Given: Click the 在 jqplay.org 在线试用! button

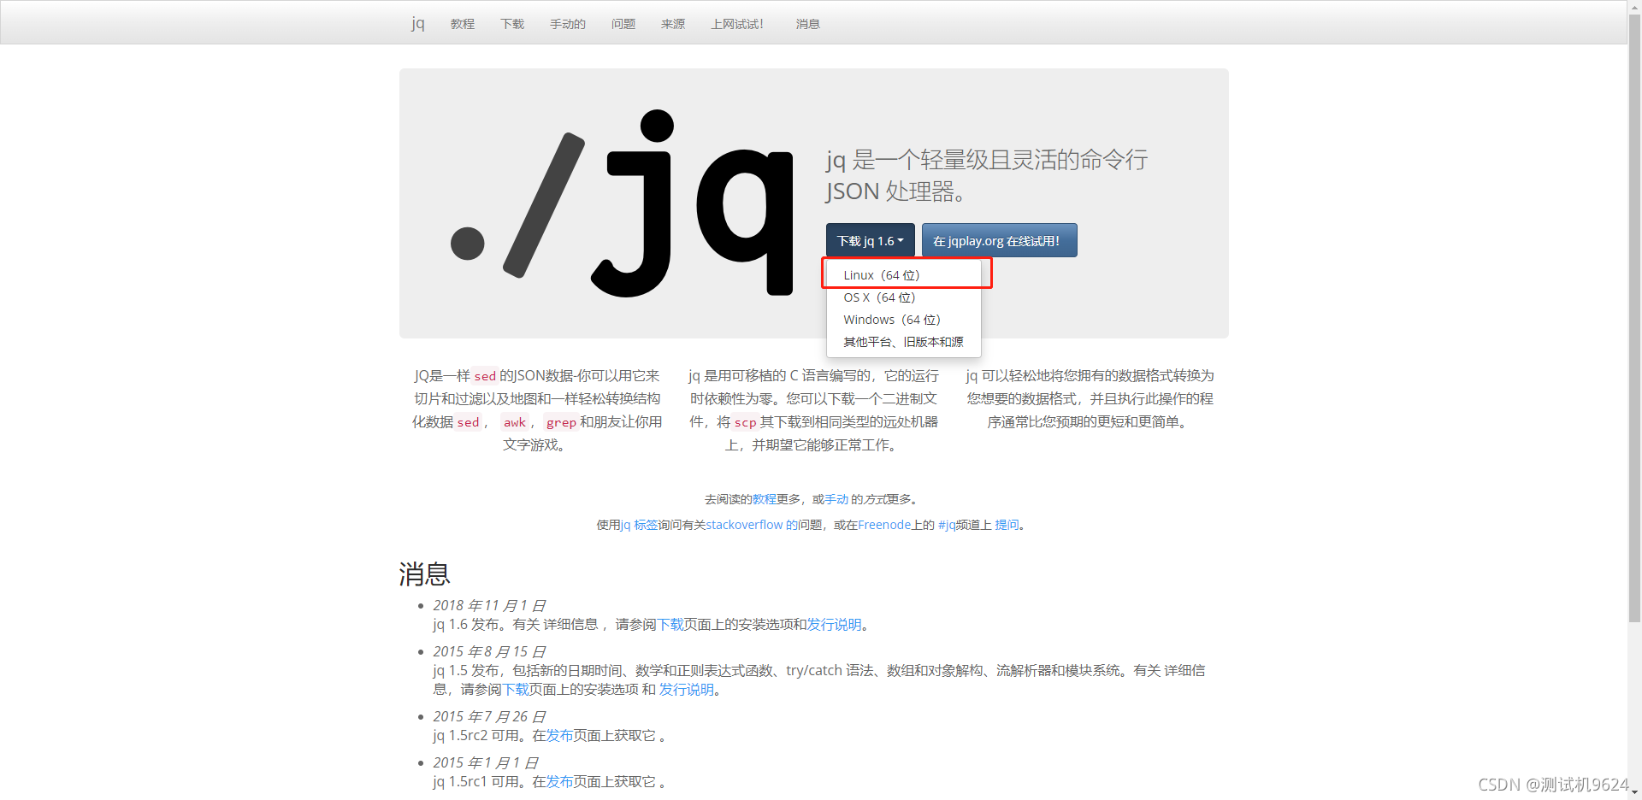Looking at the screenshot, I should [999, 240].
